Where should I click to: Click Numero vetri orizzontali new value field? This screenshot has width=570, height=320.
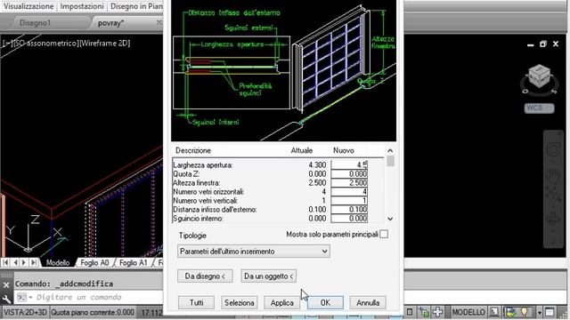pyautogui.click(x=349, y=192)
